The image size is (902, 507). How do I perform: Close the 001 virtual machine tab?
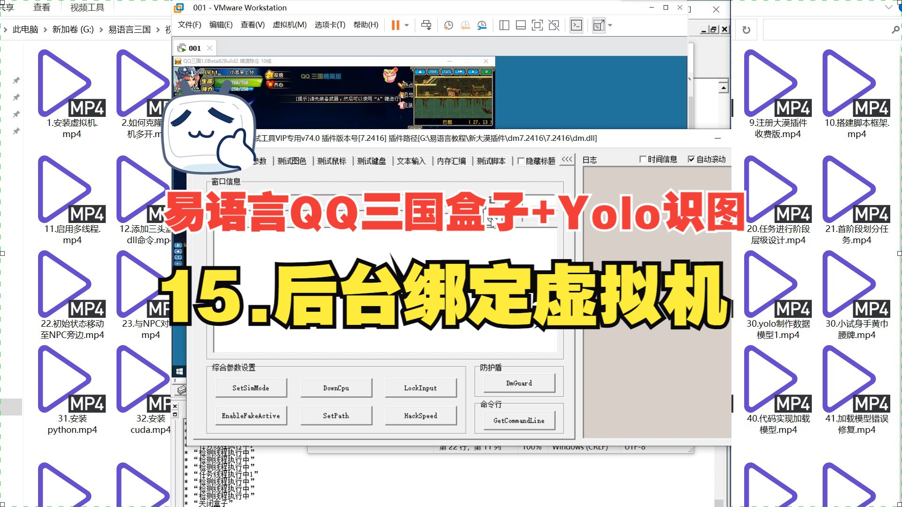(210, 48)
